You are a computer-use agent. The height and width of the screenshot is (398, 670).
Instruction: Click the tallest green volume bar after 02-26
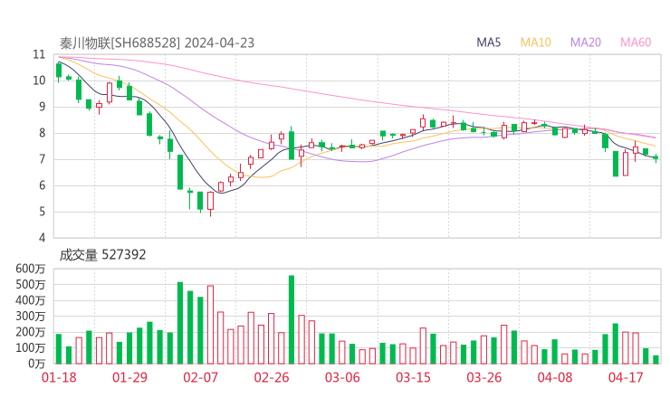pos(292,320)
